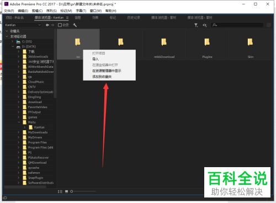
Task: Switch to thumbnail view icon at bottom
Action: [x=66, y=191]
